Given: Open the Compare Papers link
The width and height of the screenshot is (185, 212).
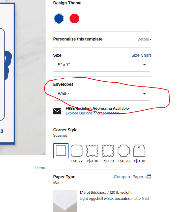Looking at the screenshot, I should [x=130, y=177].
